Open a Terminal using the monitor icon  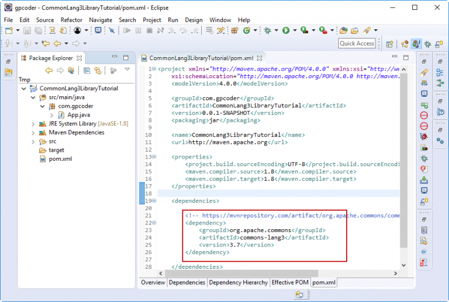pos(98,30)
